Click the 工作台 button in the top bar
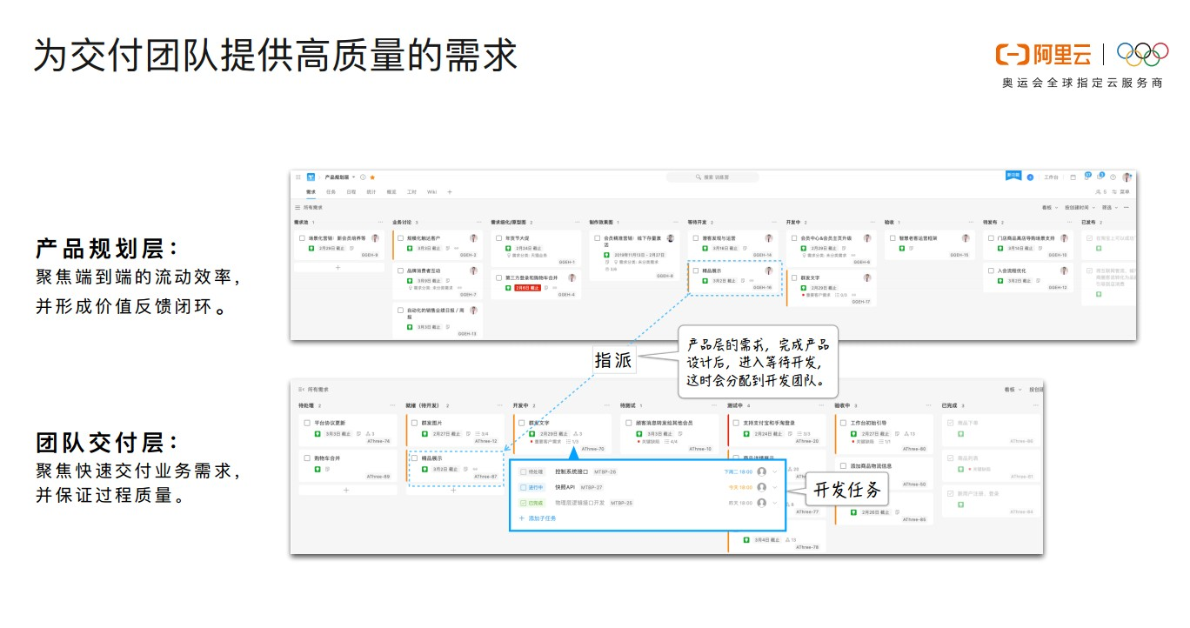 [1052, 177]
